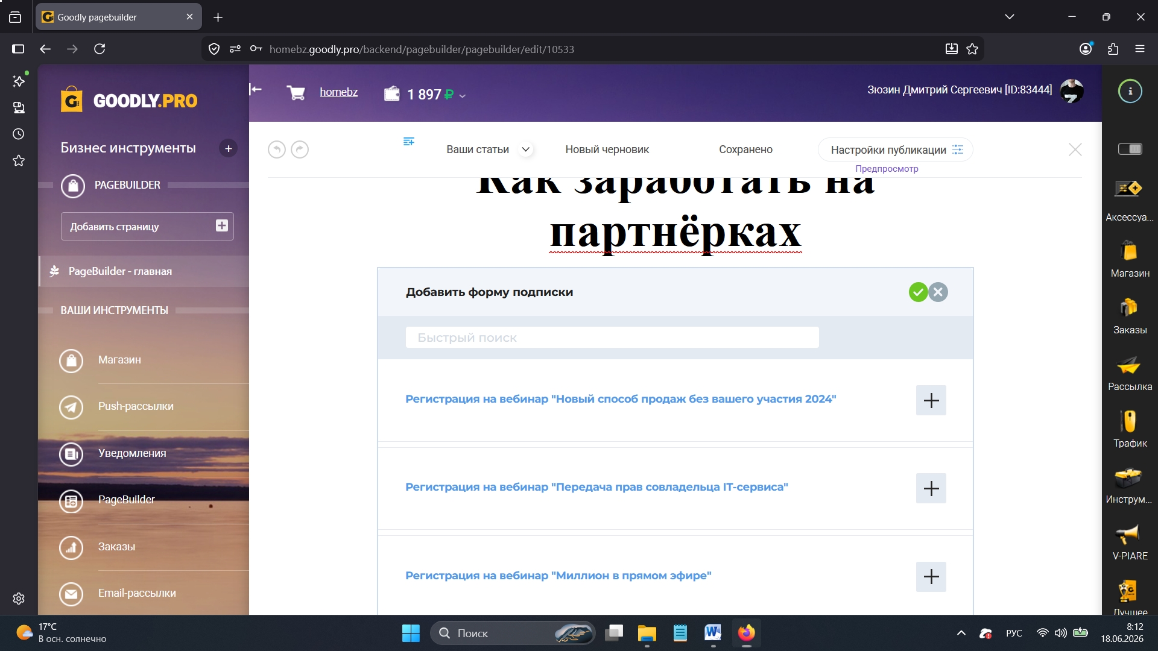Click the taskbar Поиск search box
The image size is (1158, 651).
tap(513, 633)
